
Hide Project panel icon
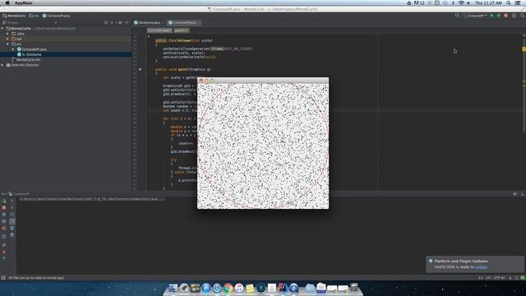[x=127, y=22]
